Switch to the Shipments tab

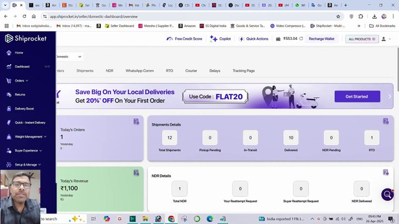coord(85,71)
